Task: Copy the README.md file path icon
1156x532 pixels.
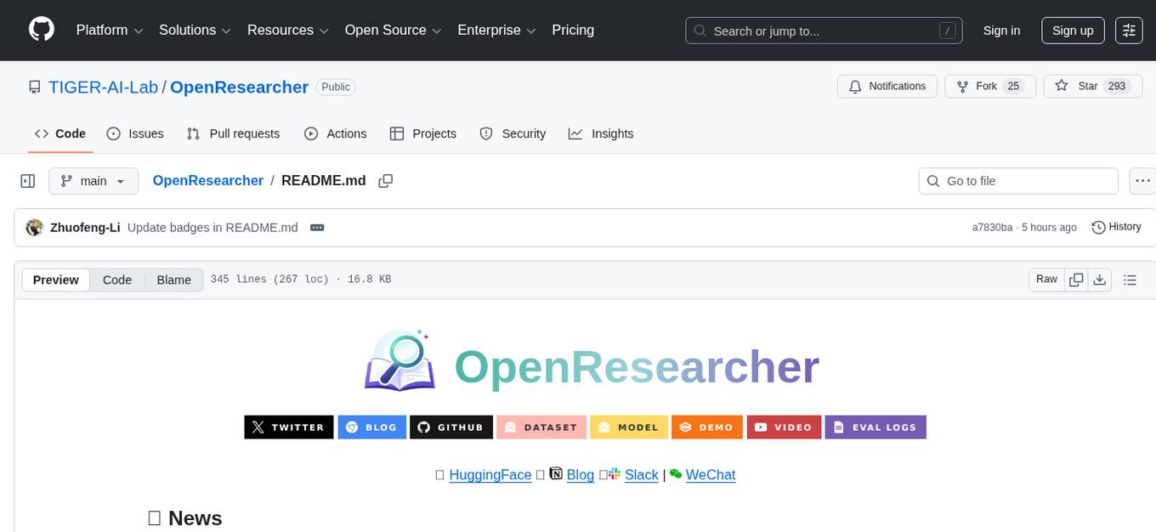Action: tap(386, 180)
